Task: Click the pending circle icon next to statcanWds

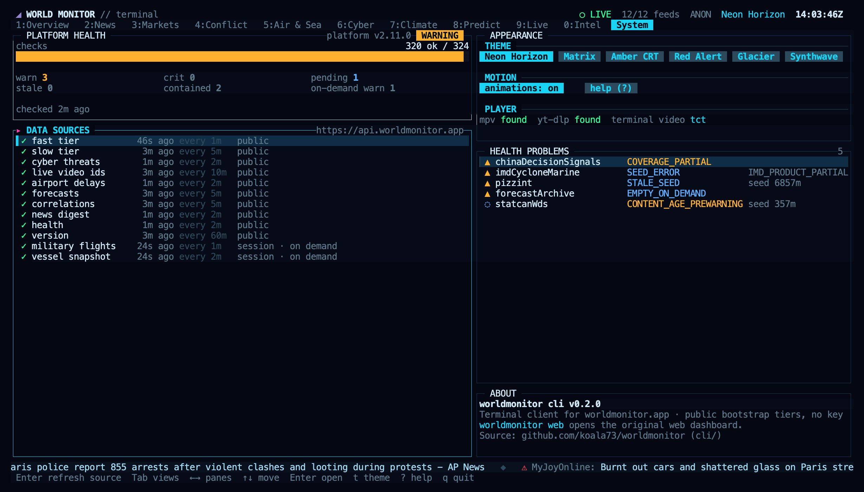Action: [487, 204]
